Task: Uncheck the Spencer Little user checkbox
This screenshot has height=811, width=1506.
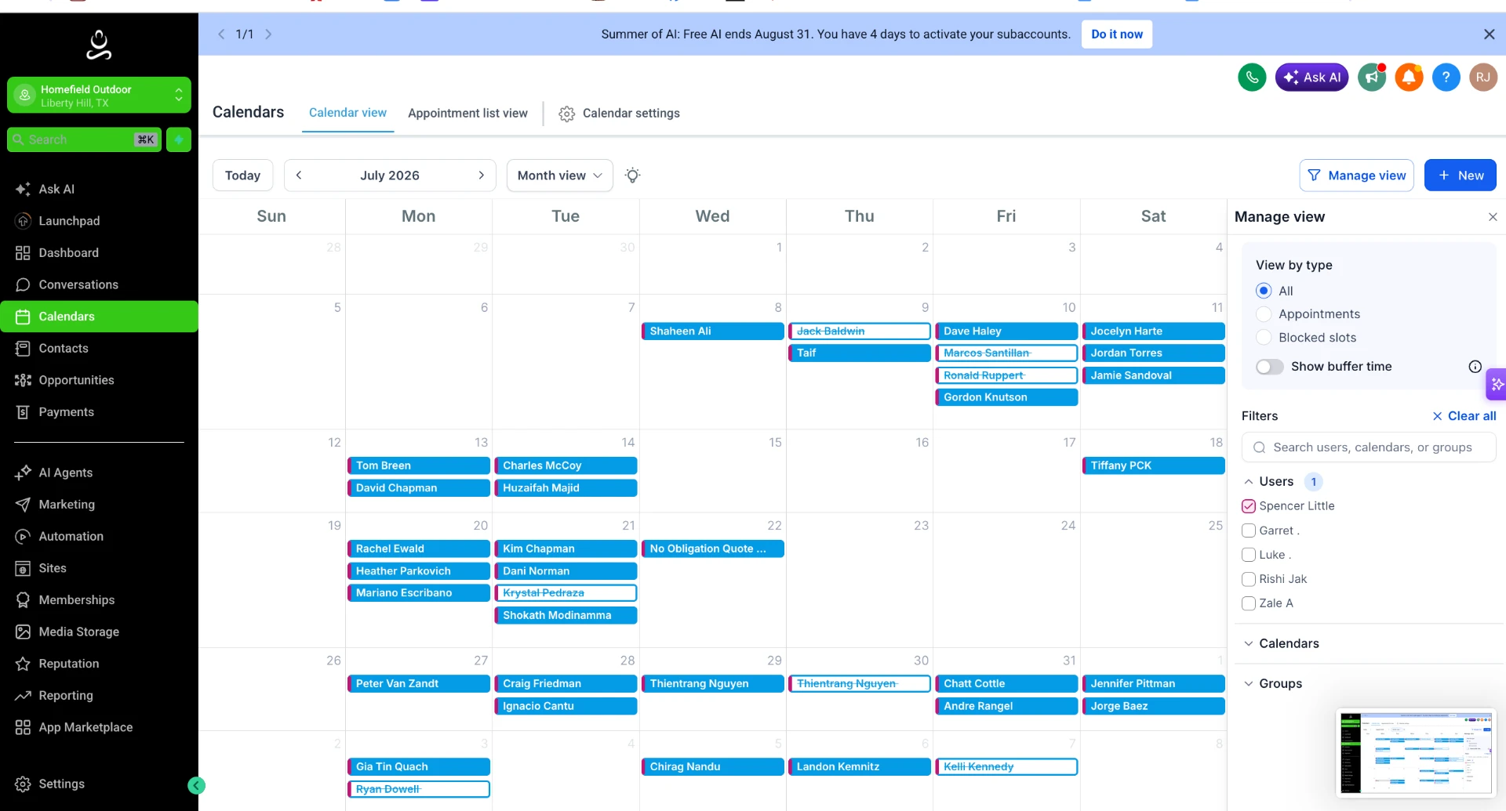Action: pos(1249,506)
